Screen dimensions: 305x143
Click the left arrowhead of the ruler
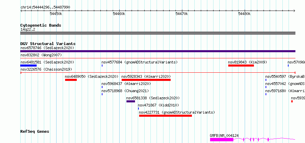[21, 11]
